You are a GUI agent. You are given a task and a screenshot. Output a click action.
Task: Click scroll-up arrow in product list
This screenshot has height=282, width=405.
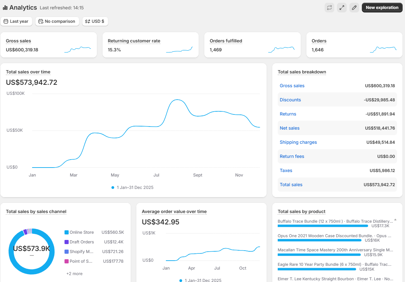coord(395,220)
